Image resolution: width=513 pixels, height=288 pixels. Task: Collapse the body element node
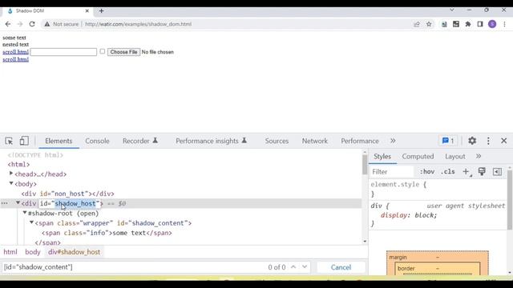11,183
